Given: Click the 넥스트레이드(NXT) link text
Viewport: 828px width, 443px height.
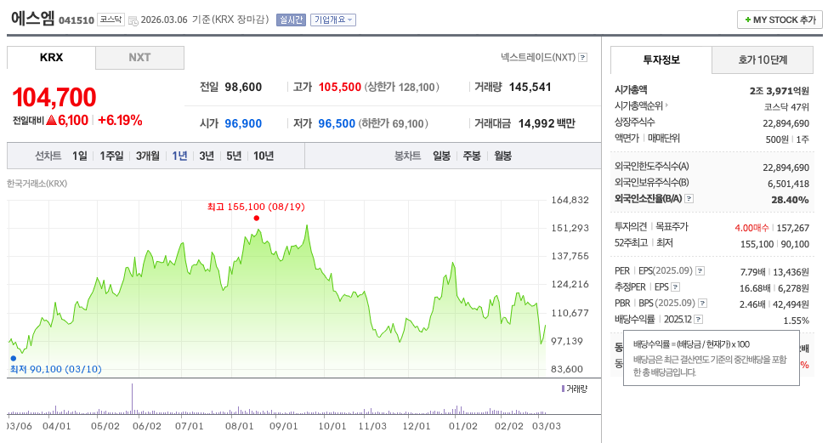Looking at the screenshot, I should [538, 57].
